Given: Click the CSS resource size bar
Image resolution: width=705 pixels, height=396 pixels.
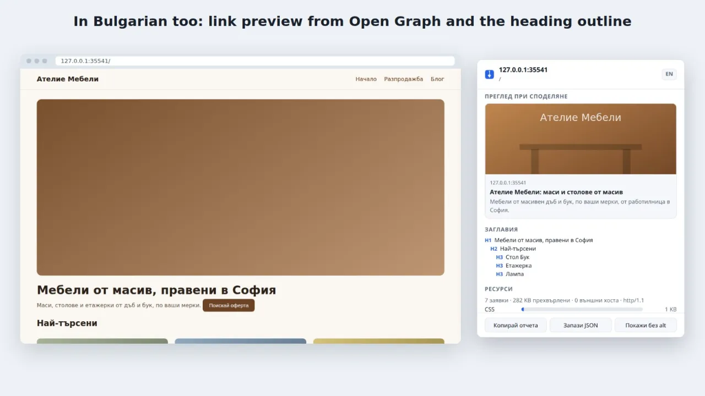Looking at the screenshot, I should click(582, 310).
